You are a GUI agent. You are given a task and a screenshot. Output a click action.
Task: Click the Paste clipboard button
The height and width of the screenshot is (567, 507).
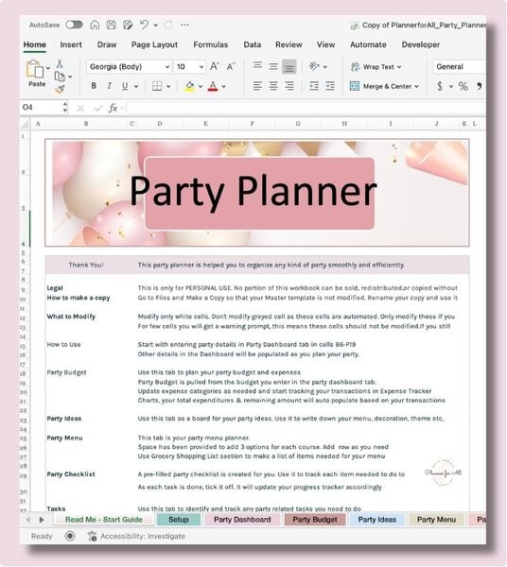(x=35, y=73)
